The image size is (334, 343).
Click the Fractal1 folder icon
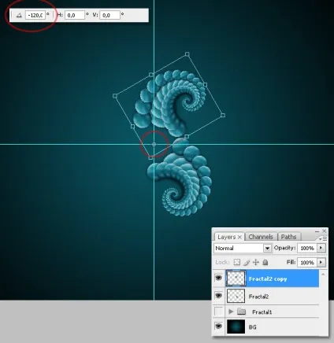(x=241, y=312)
